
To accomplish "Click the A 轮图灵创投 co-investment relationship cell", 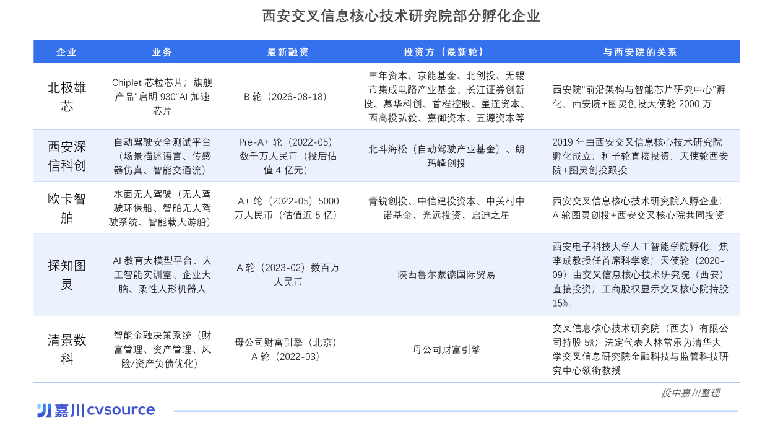I will coord(638,208).
